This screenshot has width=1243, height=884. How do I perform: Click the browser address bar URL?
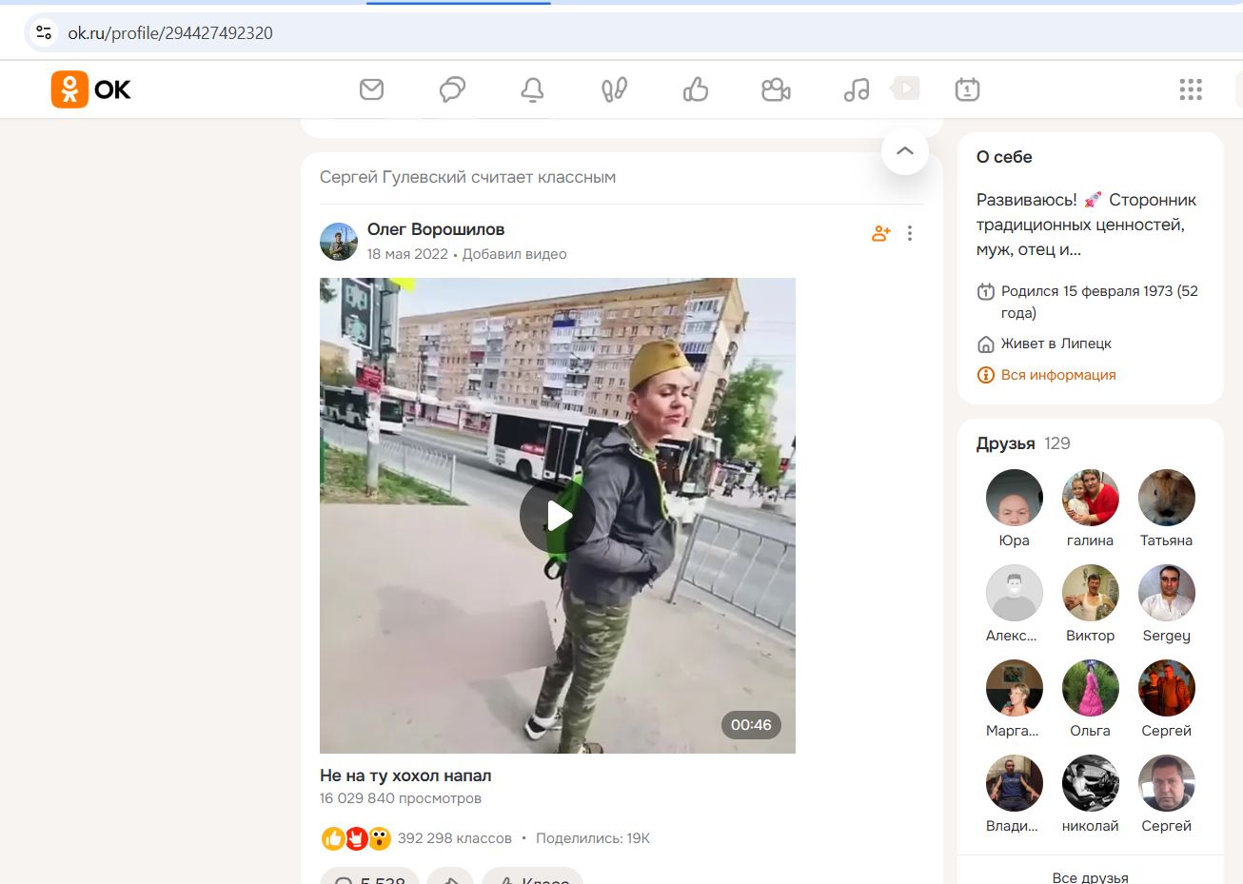(x=170, y=33)
